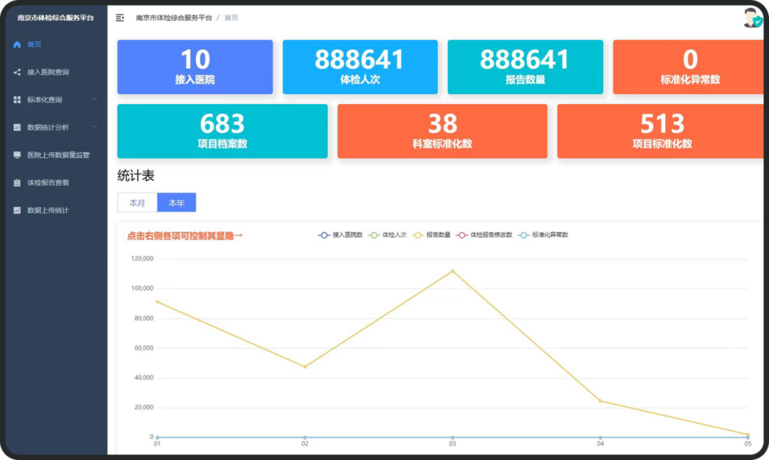The width and height of the screenshot is (769, 460).
Task: Click the clipboard icon beside 体检报告查看
Action: tap(17, 183)
